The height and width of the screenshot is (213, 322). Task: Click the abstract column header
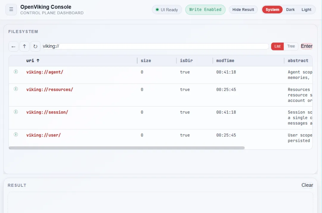pos(298,60)
